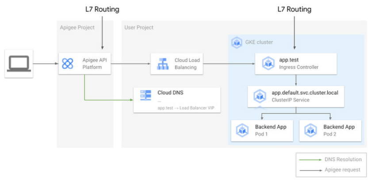The width and height of the screenshot is (371, 182).
Task: Select the Backend App Pod 1 icon
Action: pos(243,130)
